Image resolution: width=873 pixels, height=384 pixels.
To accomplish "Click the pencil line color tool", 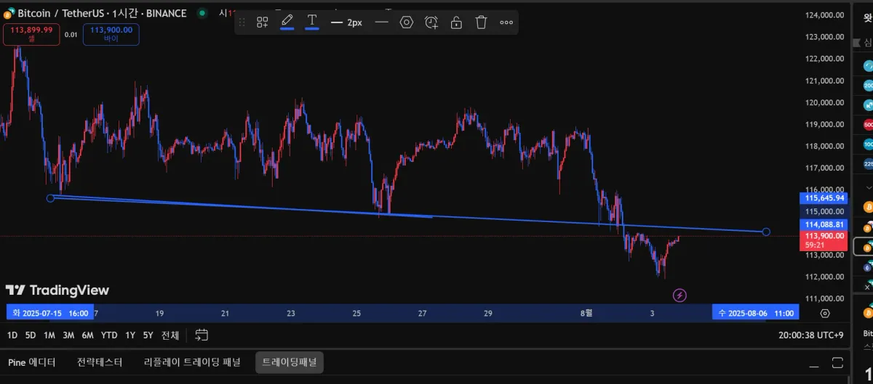I will coord(287,22).
